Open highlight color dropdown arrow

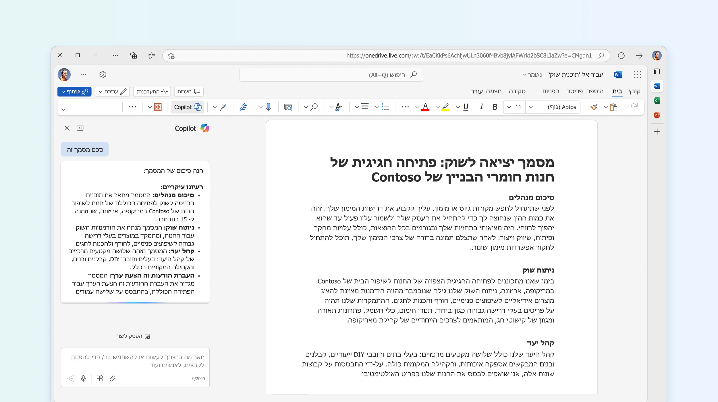click(x=437, y=107)
